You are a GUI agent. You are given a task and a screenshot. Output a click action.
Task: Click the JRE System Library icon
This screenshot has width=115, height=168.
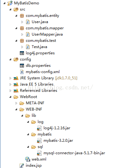pos(16,78)
